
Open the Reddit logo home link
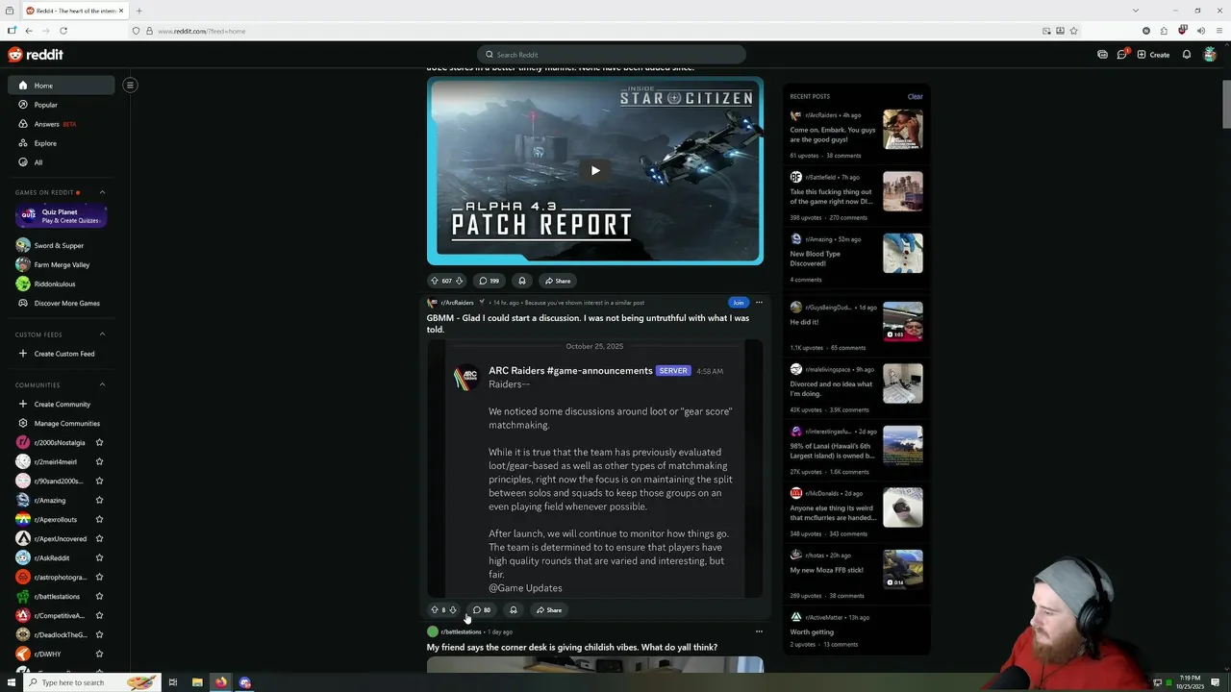coord(36,55)
